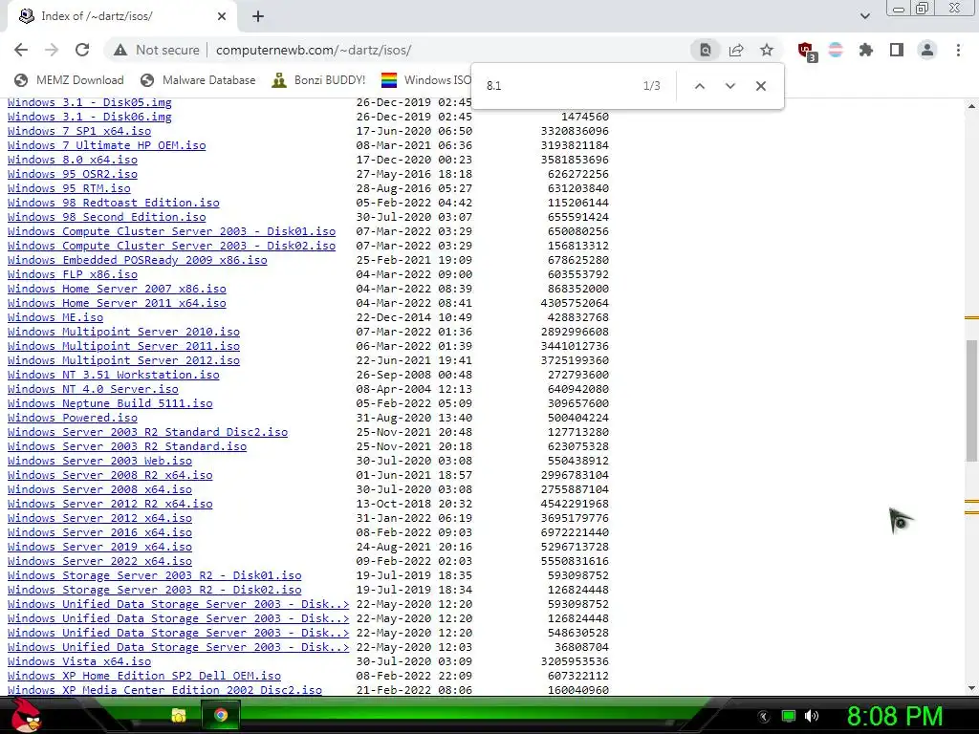Click the page scrollbar up arrow
This screenshot has height=734, width=979.
click(x=971, y=106)
